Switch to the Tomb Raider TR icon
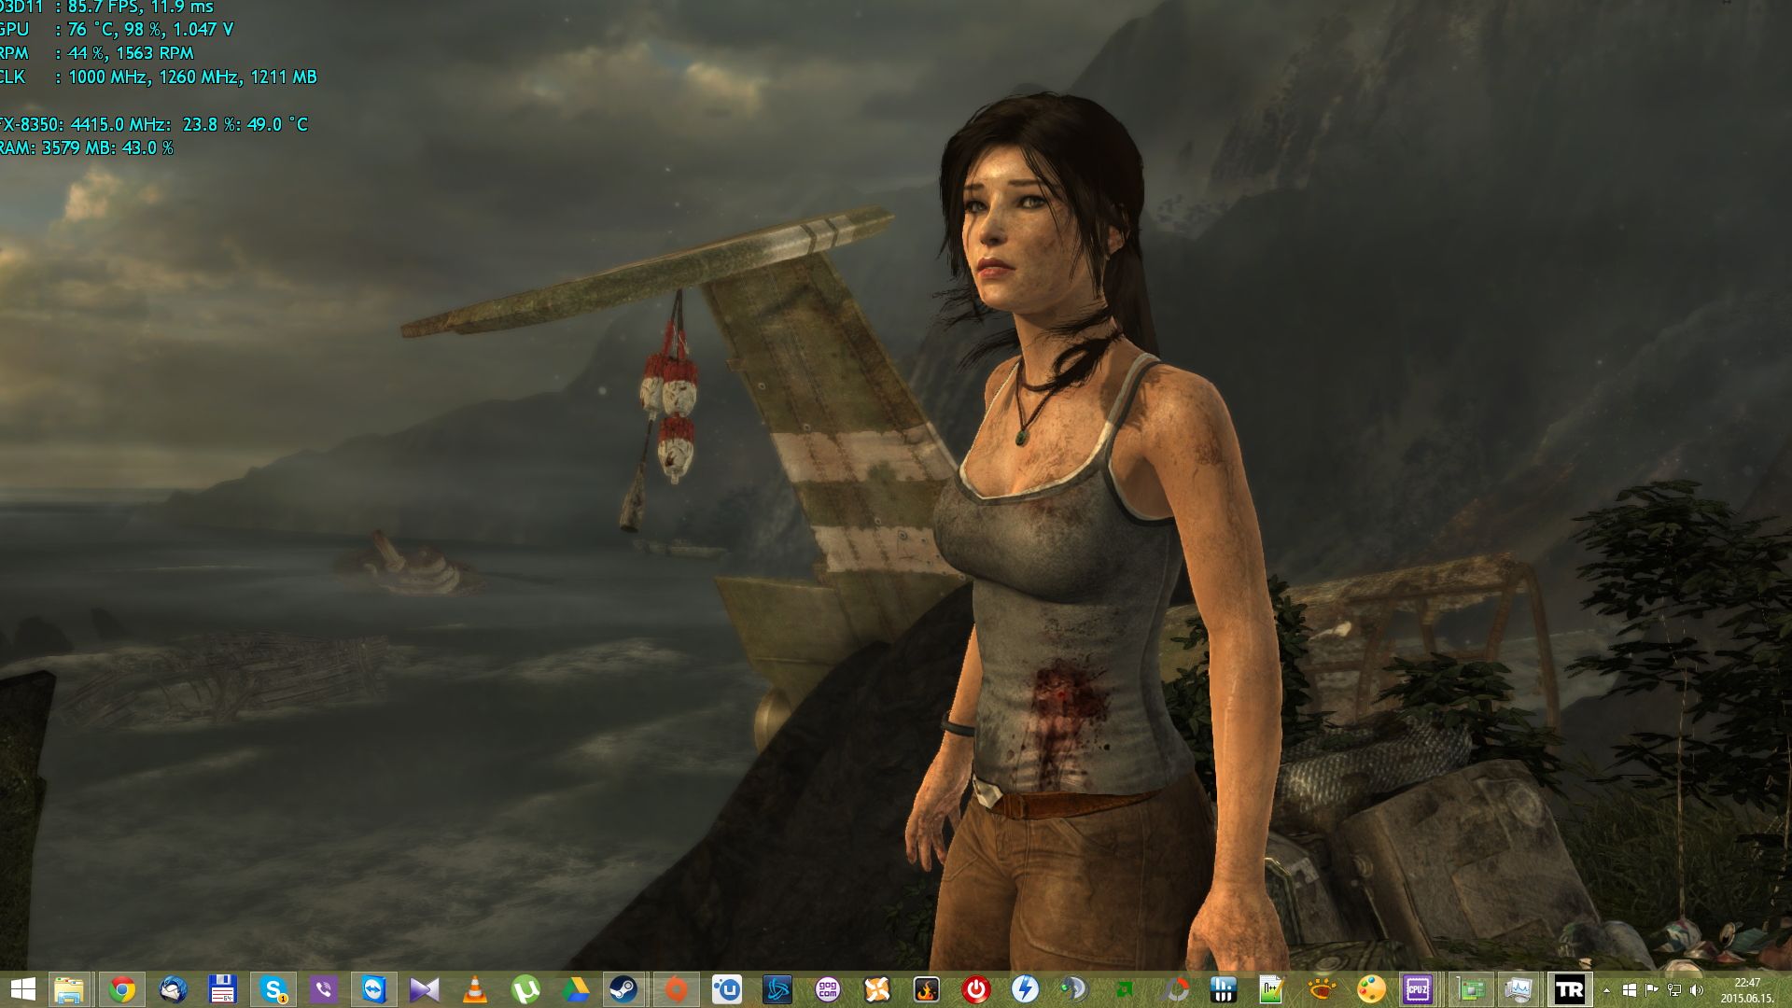Screen dimensions: 1792x1008 [1569, 989]
